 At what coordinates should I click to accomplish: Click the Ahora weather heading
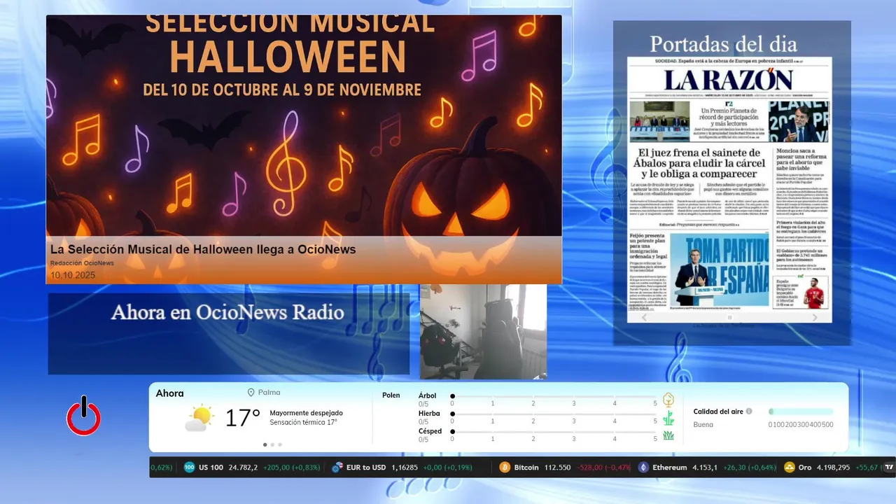(169, 393)
